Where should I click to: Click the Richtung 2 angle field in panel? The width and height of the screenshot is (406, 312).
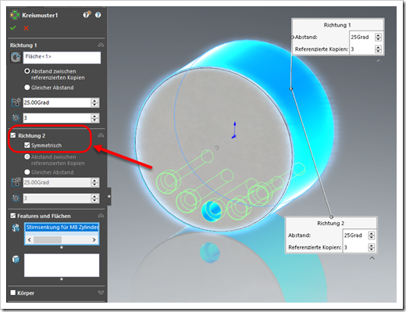57,182
